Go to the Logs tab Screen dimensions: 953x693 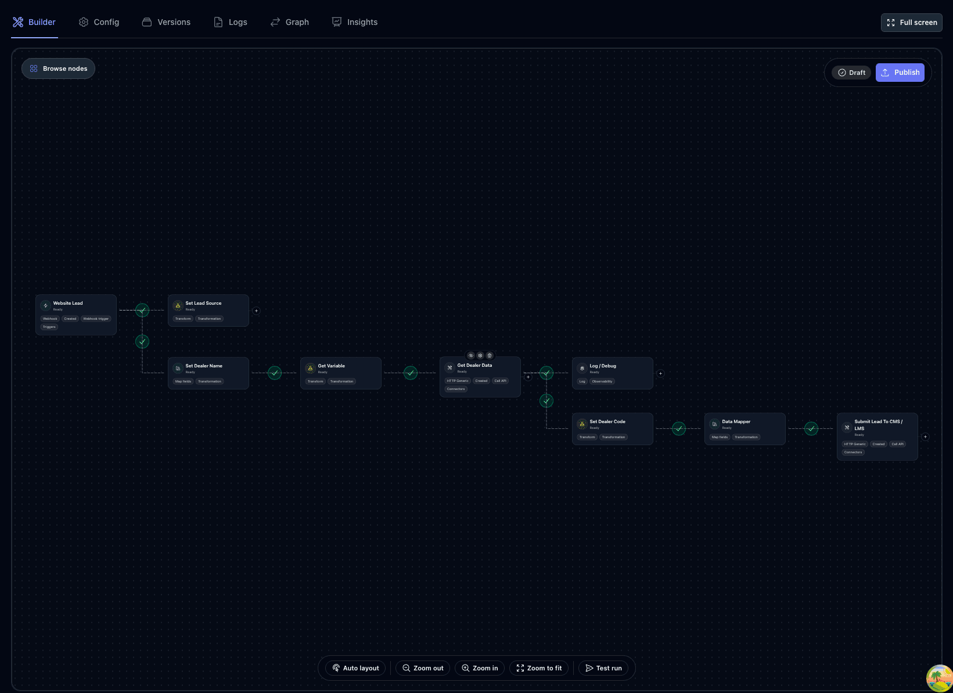click(231, 22)
